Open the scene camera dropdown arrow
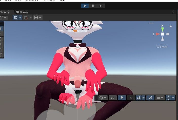 click(x=162, y=98)
